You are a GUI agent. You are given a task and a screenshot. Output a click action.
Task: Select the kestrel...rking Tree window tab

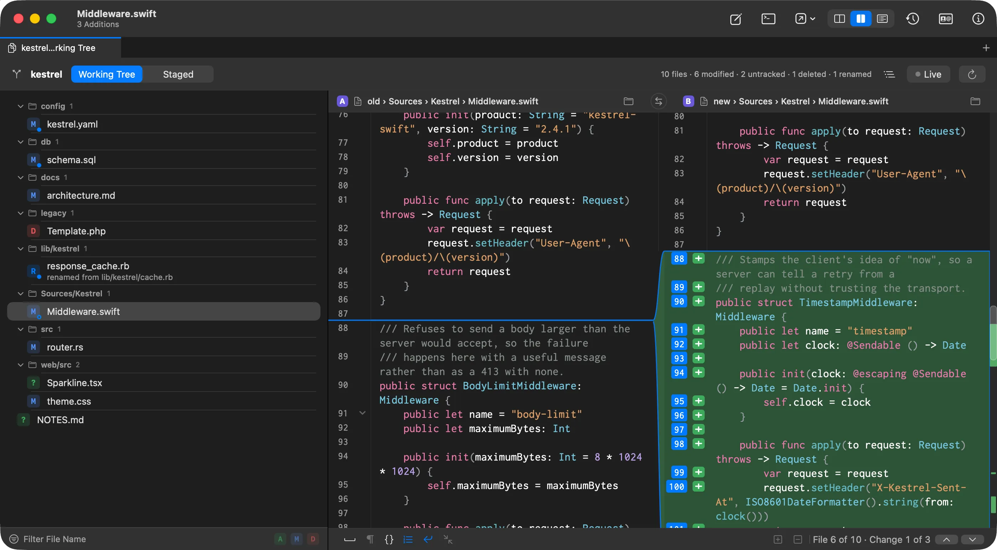click(x=61, y=48)
